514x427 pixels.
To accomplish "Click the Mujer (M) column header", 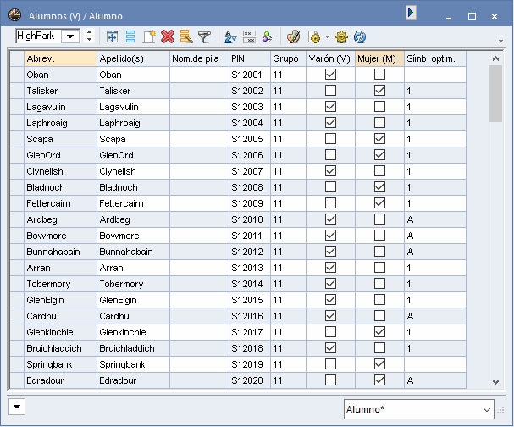I will click(378, 58).
